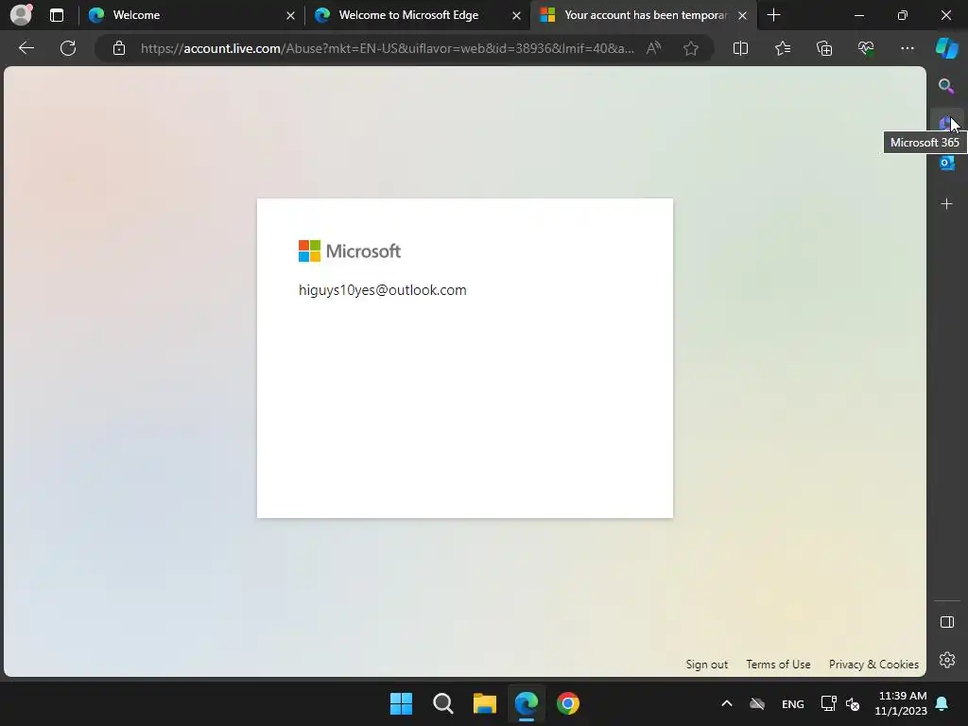Refresh the current page
Screen dimensions: 968x726
[x=68, y=48]
